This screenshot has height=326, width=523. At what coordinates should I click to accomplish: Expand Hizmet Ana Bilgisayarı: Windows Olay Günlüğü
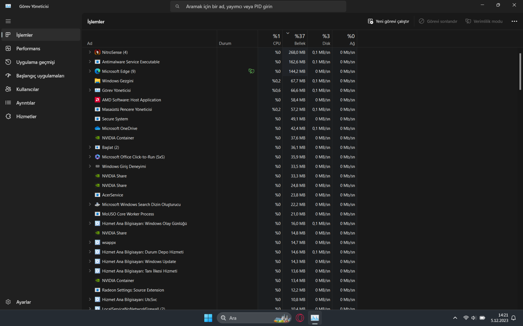click(x=90, y=223)
